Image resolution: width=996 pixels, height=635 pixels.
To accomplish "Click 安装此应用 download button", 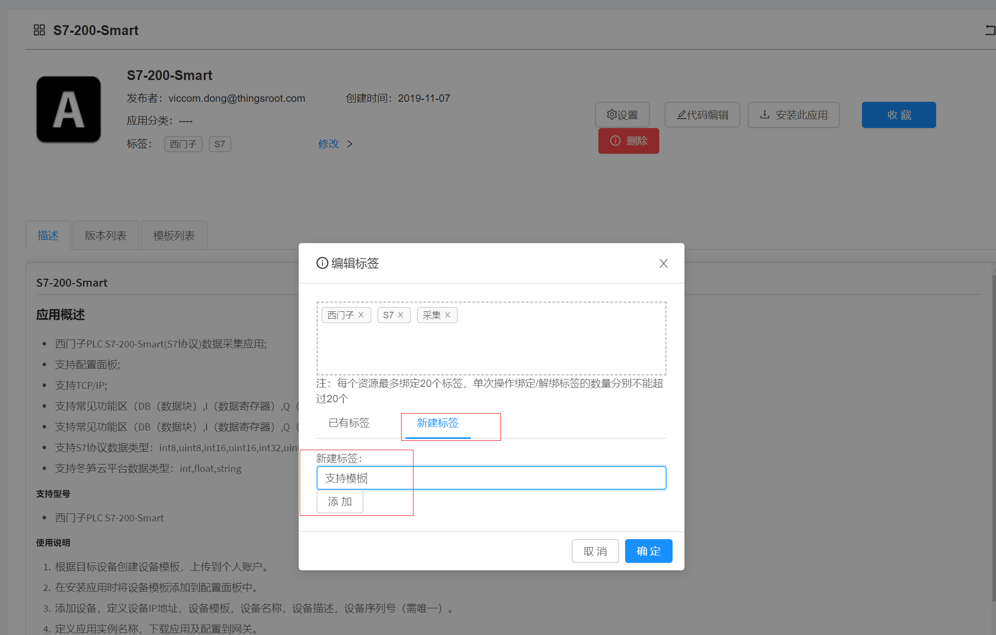I will click(x=793, y=115).
